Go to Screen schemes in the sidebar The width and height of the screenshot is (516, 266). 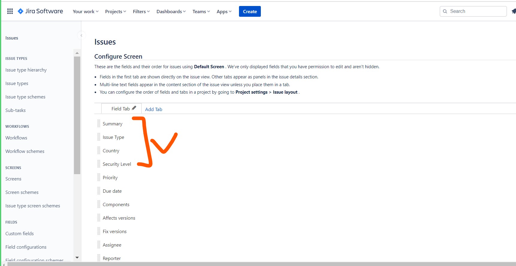22,192
